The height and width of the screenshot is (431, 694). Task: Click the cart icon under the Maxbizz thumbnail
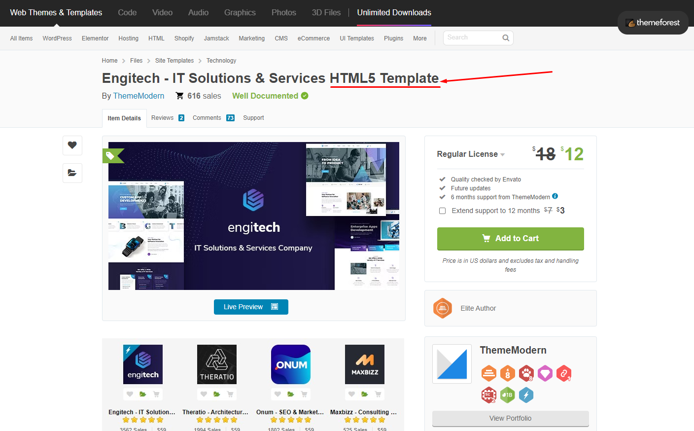click(378, 394)
